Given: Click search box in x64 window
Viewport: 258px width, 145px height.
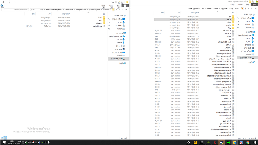Looking at the screenshot, I should (x=15, y=10).
